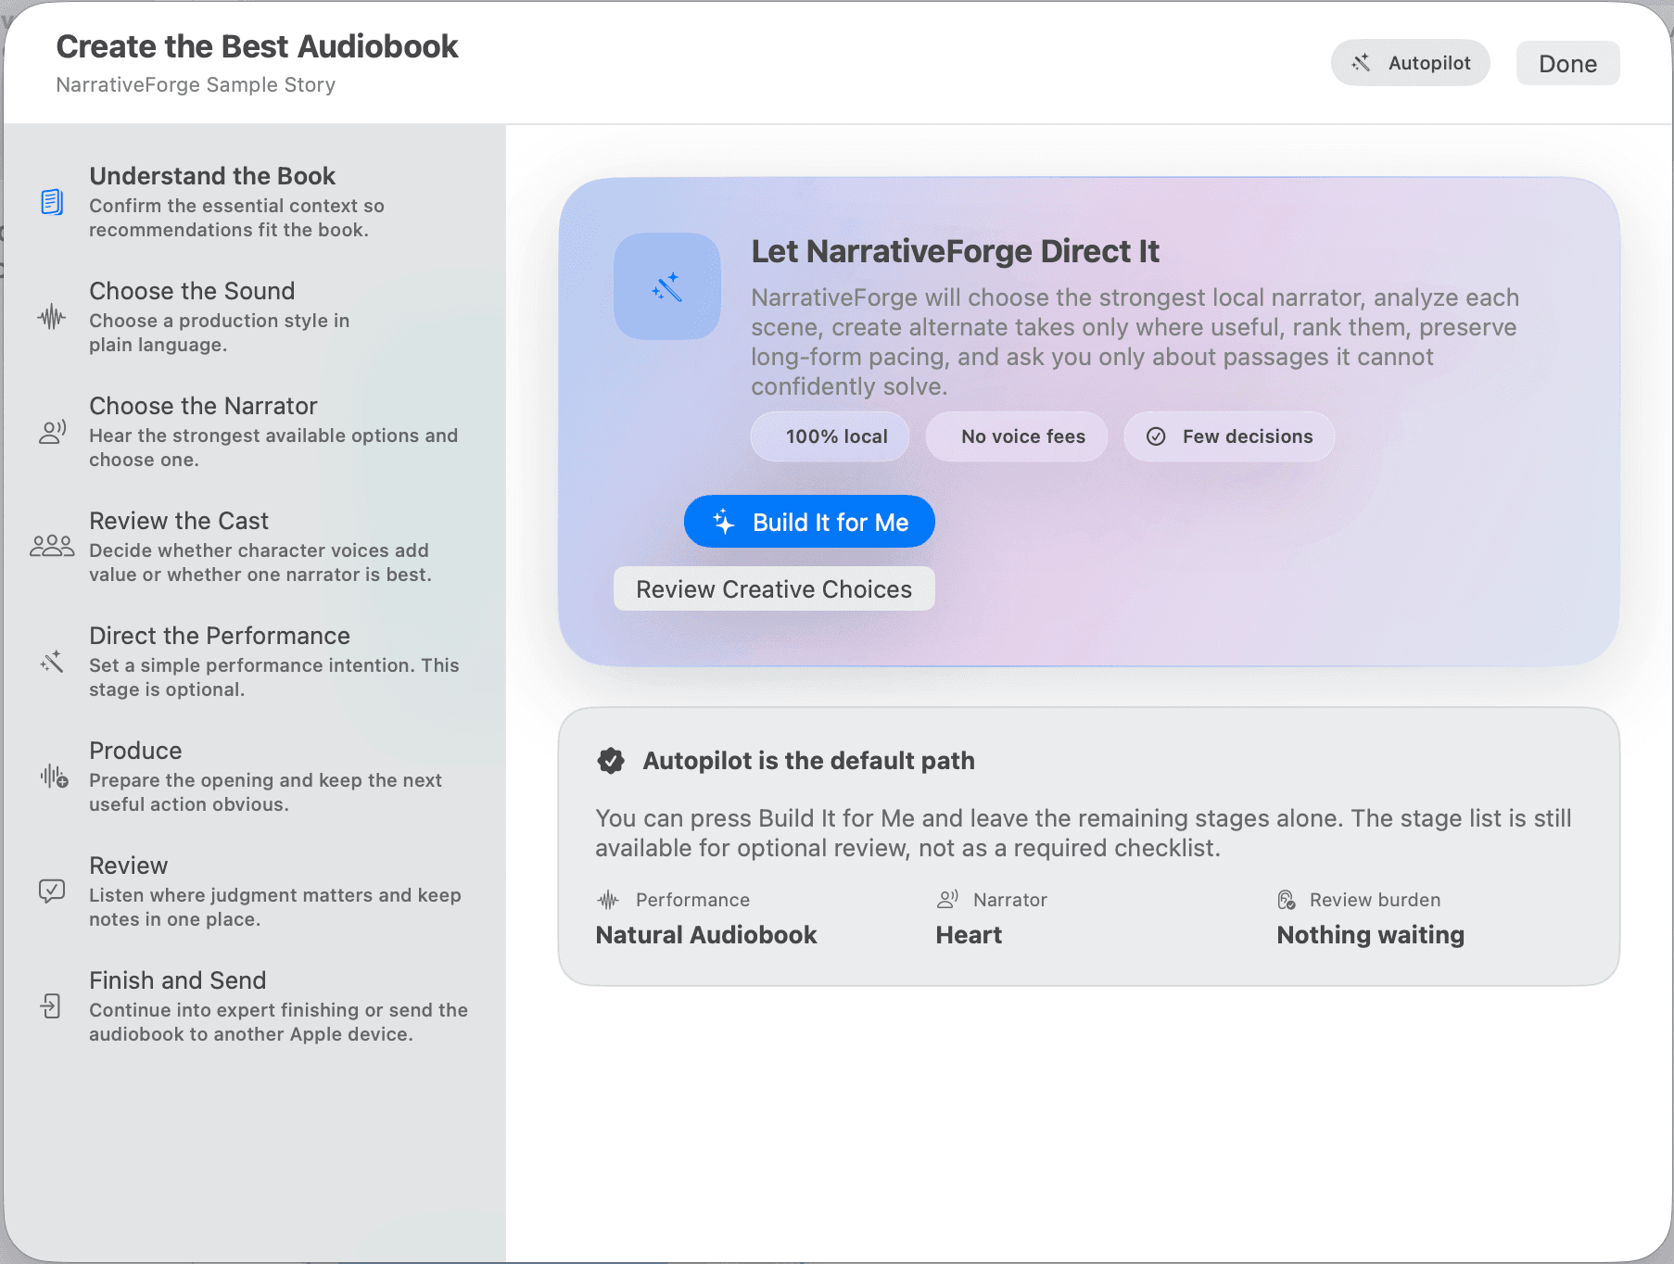The image size is (1674, 1264).
Task: Switch to Direct the Performance stage
Action: click(254, 662)
